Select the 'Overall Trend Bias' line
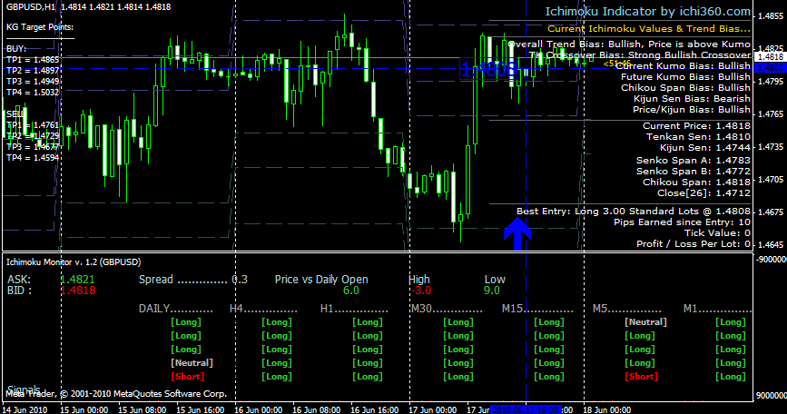This screenshot has width=787, height=414. coord(629,44)
